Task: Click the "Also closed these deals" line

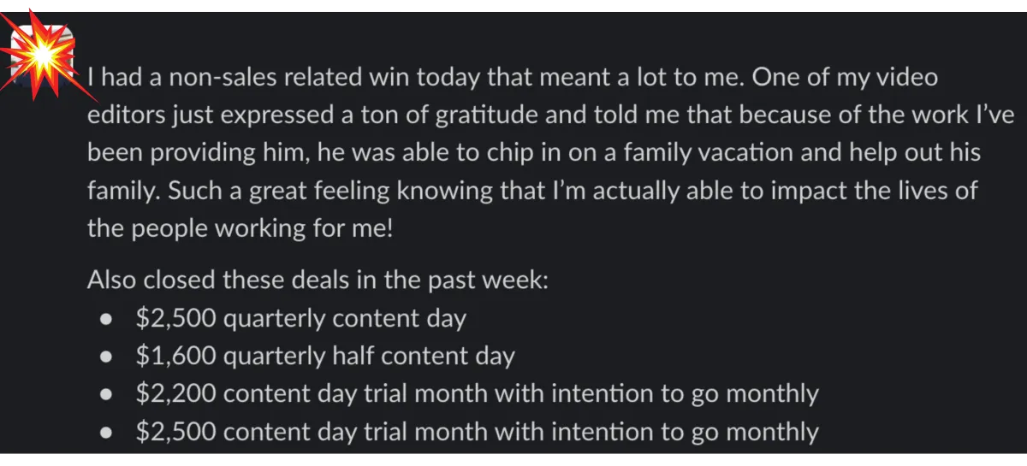Action: point(318,280)
